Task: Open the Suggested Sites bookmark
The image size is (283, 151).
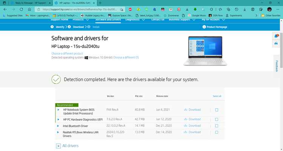Action: [13, 16]
